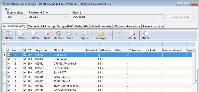The height and width of the screenshot is (92, 199).
Task: Print with the Opis printer icon
Action: pyautogui.click(x=85, y=35)
